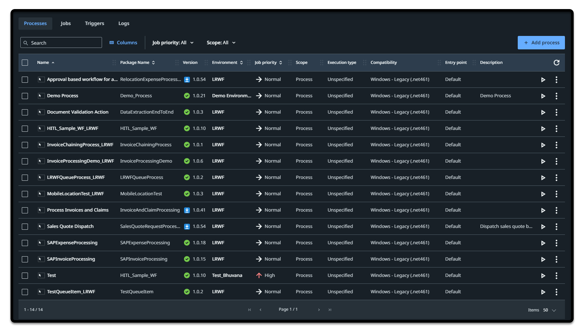
Task: Check the HITL_Sample_WF_LRWF row
Action: click(x=25, y=129)
